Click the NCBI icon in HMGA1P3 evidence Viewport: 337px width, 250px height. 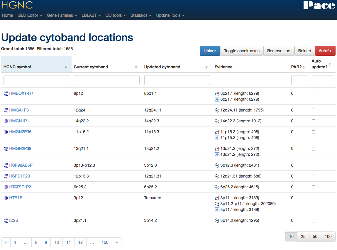click(x=217, y=110)
